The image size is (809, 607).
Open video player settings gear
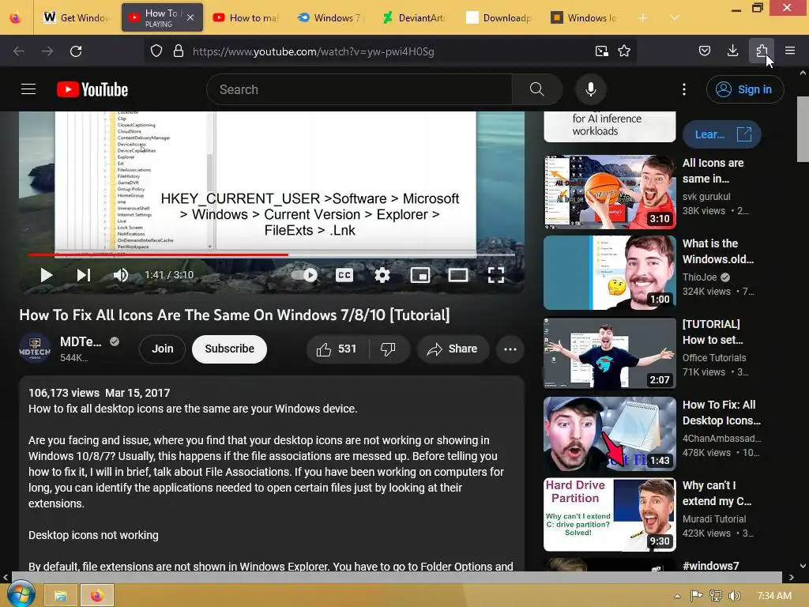click(x=382, y=275)
